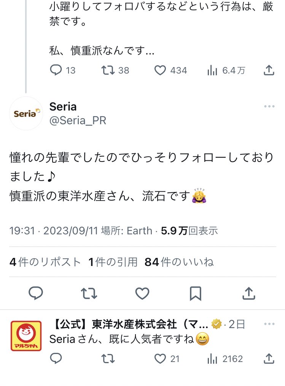Repost the top tweet showing 38 reposts
Screen dimensions: 285x386
115,70
